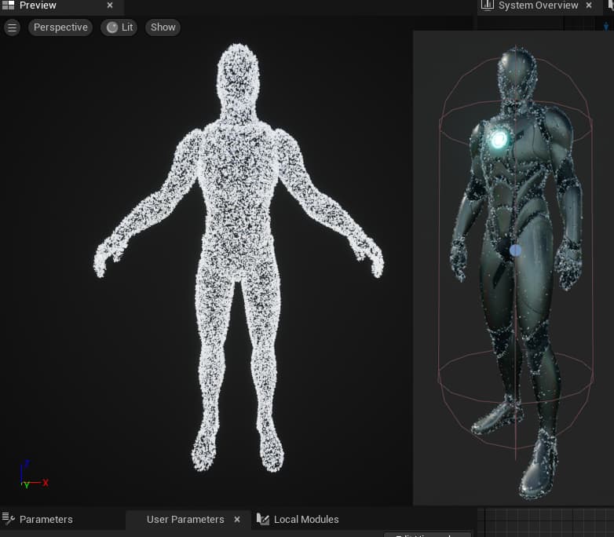Switch to the Parameters tab

tap(46, 520)
